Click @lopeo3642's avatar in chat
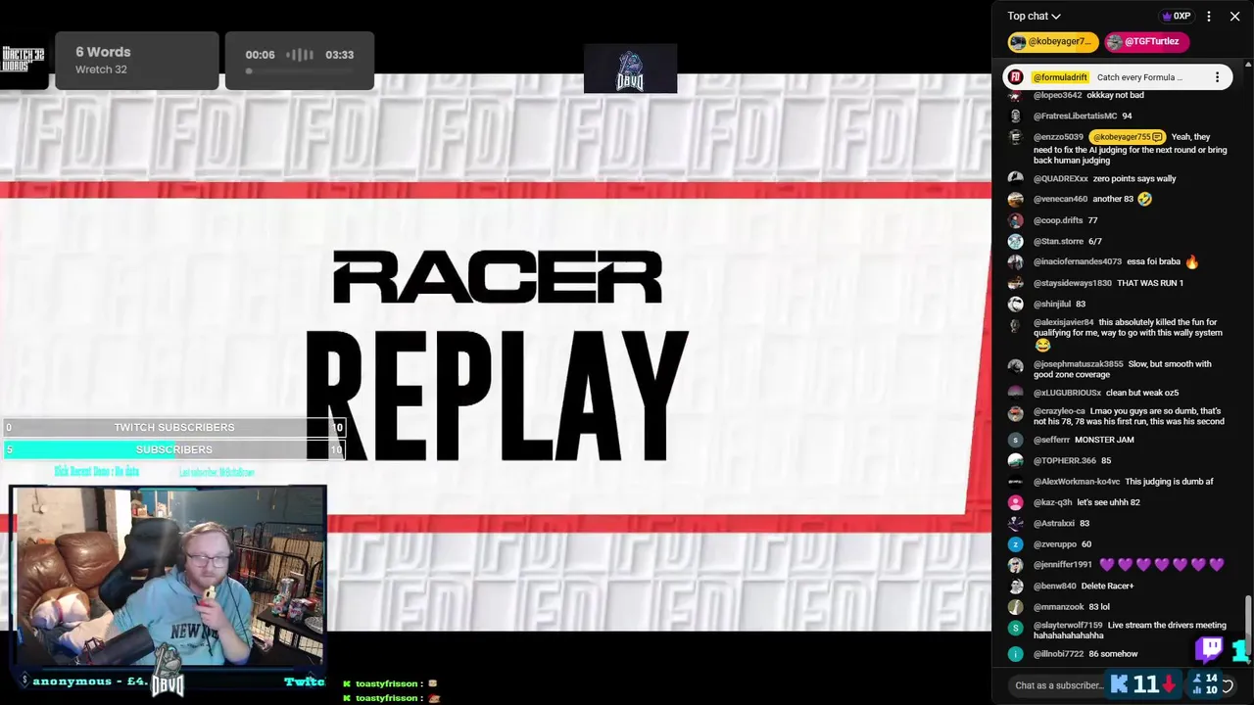Image resolution: width=1254 pixels, height=705 pixels. pyautogui.click(x=1016, y=96)
